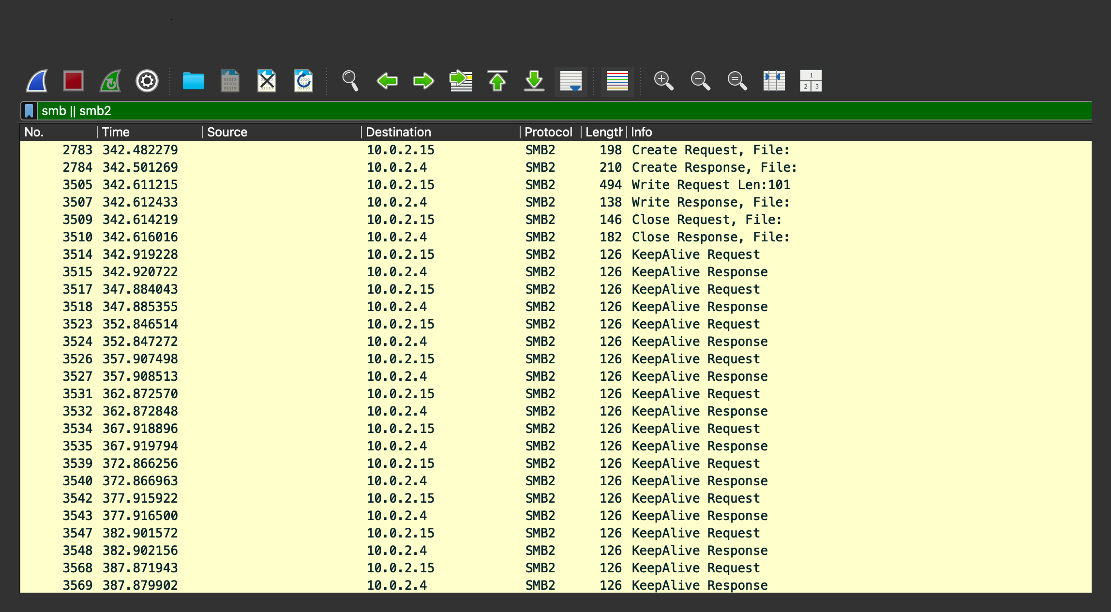1111x612 pixels.
Task: Sort packets by Source column
Action: pyautogui.click(x=283, y=132)
